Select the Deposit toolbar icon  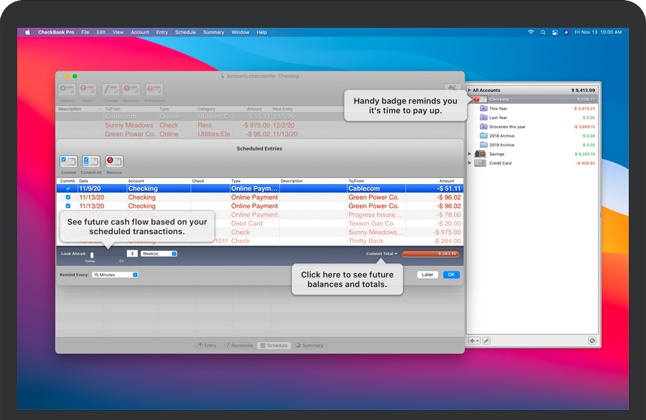coord(66,89)
